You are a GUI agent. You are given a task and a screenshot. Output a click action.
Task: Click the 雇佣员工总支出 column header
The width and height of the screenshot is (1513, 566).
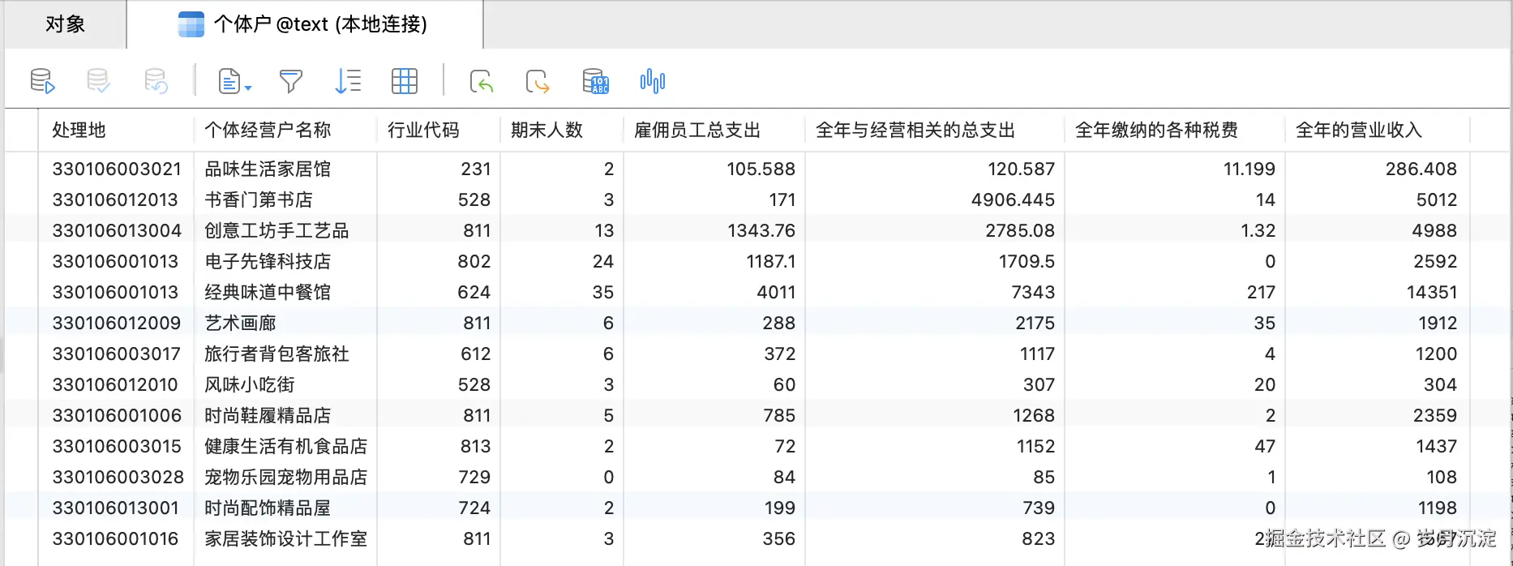697,130
